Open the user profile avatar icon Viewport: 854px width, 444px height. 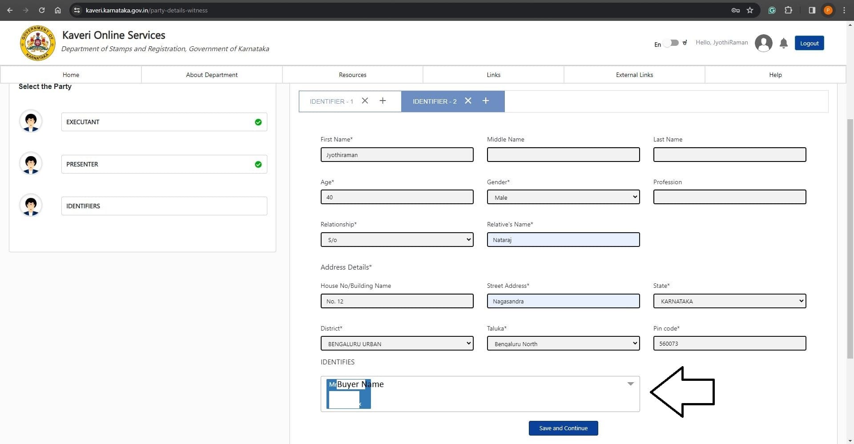tap(763, 43)
